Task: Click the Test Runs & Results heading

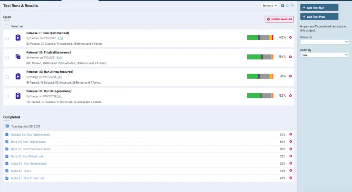Action: (x=20, y=6)
